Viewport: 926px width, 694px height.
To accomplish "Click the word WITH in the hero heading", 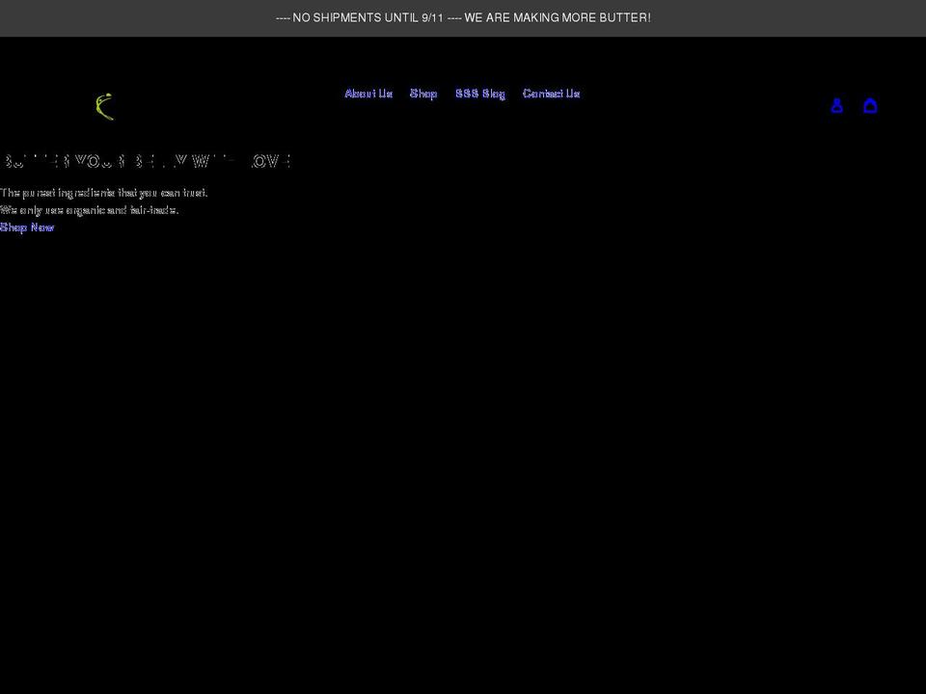I will (216, 161).
